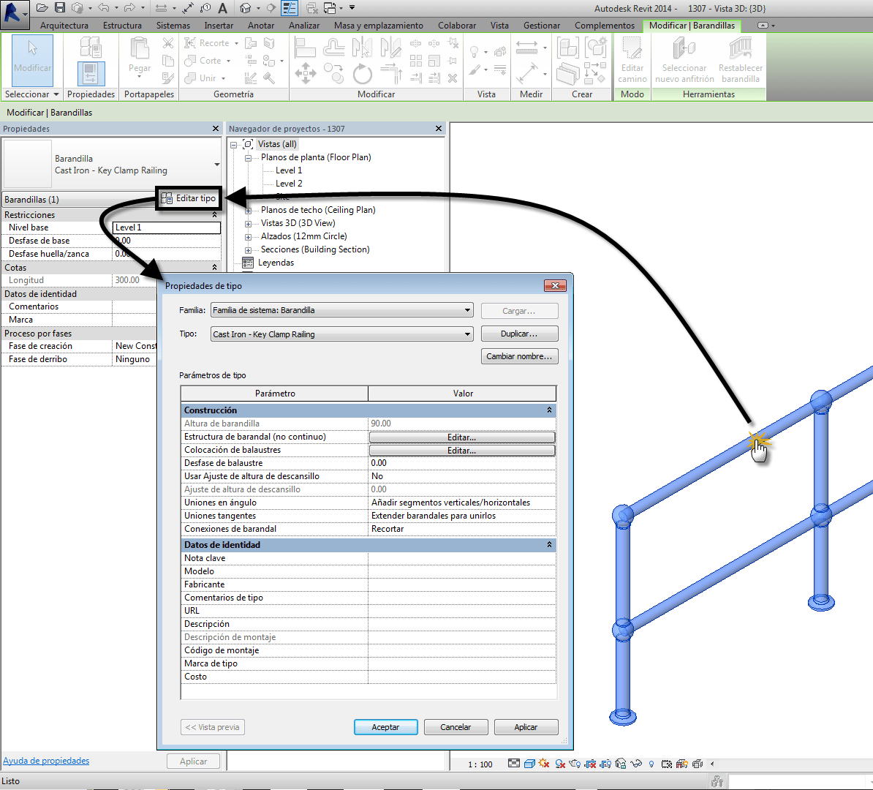This screenshot has height=790, width=873.
Task: Click the Duplicar... button
Action: (x=519, y=334)
